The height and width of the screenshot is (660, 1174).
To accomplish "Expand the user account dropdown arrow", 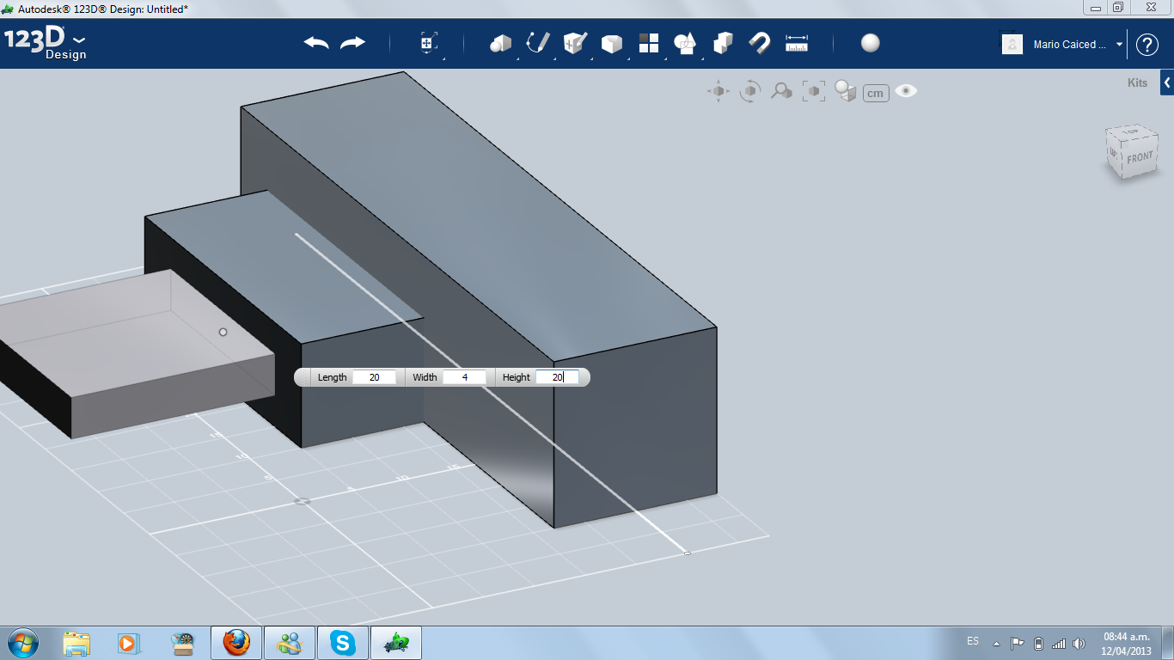I will [1120, 44].
